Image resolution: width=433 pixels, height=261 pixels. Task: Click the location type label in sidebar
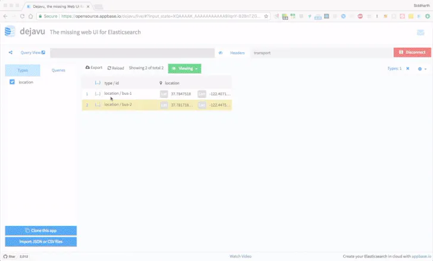[26, 82]
